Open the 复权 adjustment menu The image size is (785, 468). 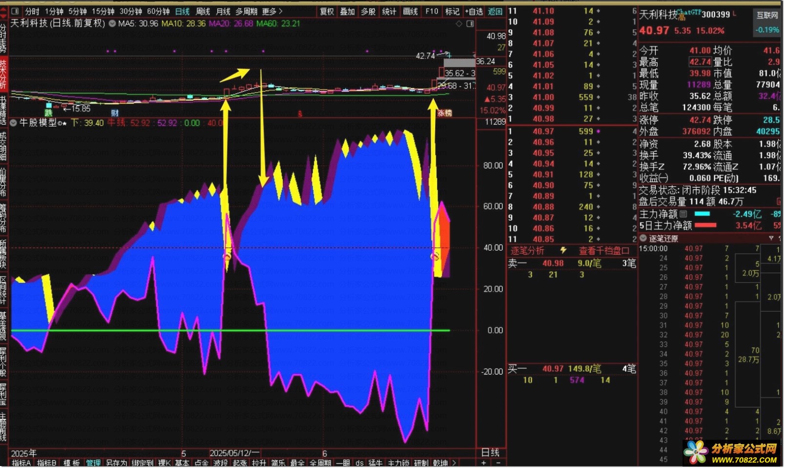point(327,11)
